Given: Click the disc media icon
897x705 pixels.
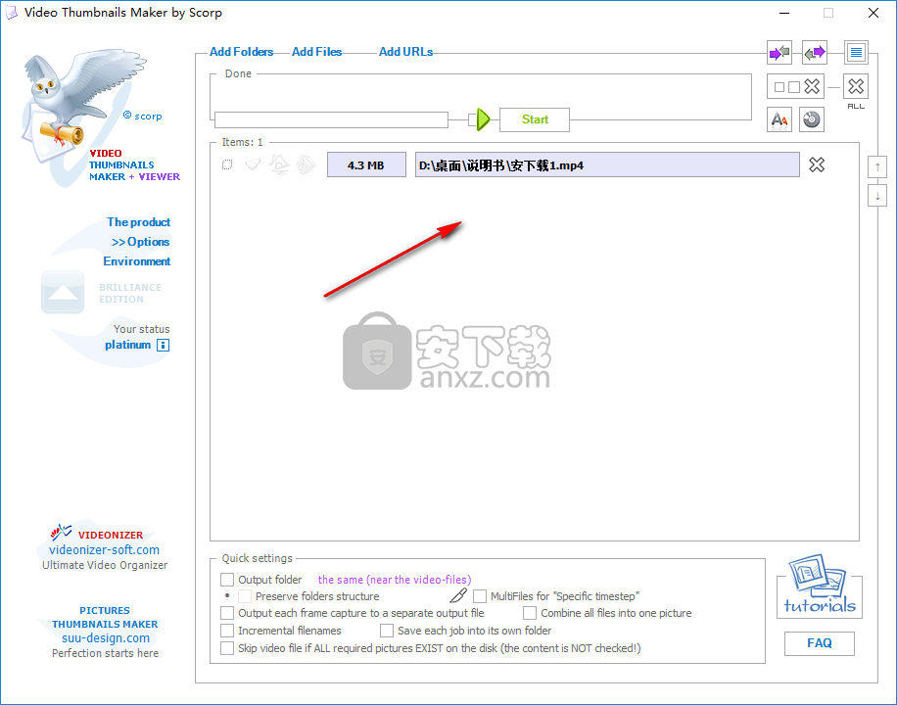Looking at the screenshot, I should coord(811,119).
